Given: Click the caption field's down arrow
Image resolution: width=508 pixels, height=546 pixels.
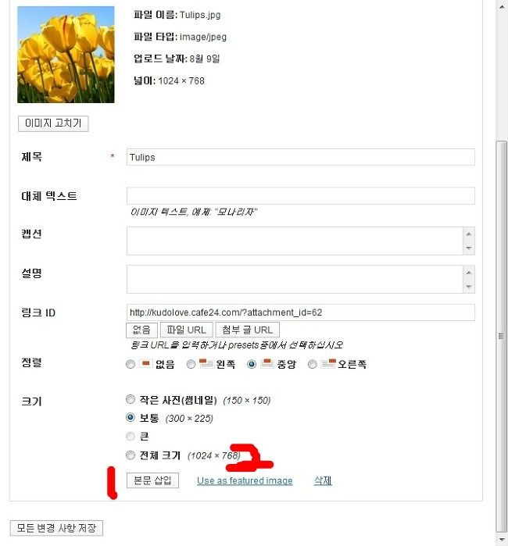Looking at the screenshot, I should [469, 248].
